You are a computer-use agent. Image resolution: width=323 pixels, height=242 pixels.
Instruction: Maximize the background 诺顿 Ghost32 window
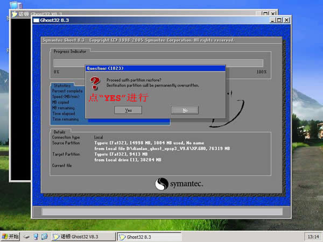tap(265, 14)
